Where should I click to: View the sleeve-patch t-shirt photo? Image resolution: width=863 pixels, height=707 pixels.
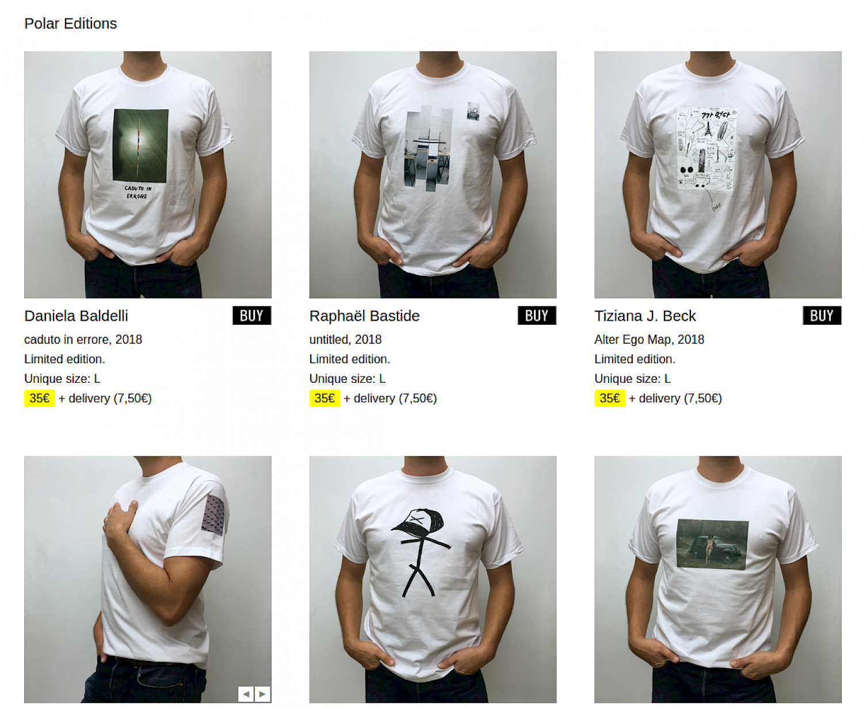click(148, 579)
